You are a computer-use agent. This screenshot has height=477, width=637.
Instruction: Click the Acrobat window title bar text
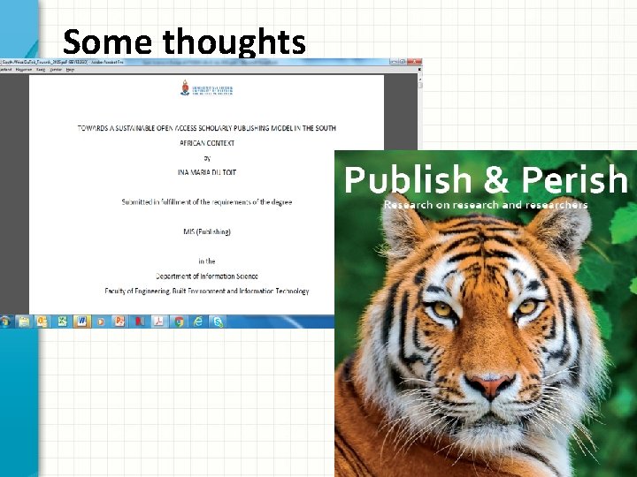pos(63,62)
